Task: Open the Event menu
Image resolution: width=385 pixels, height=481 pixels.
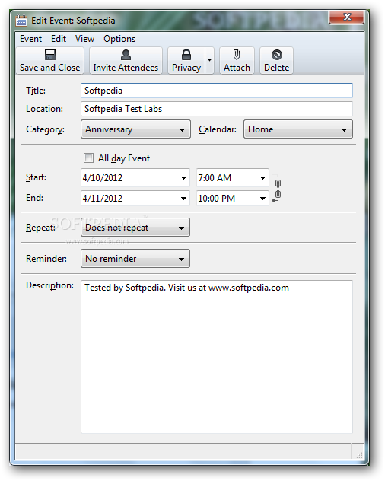Action: [30, 39]
